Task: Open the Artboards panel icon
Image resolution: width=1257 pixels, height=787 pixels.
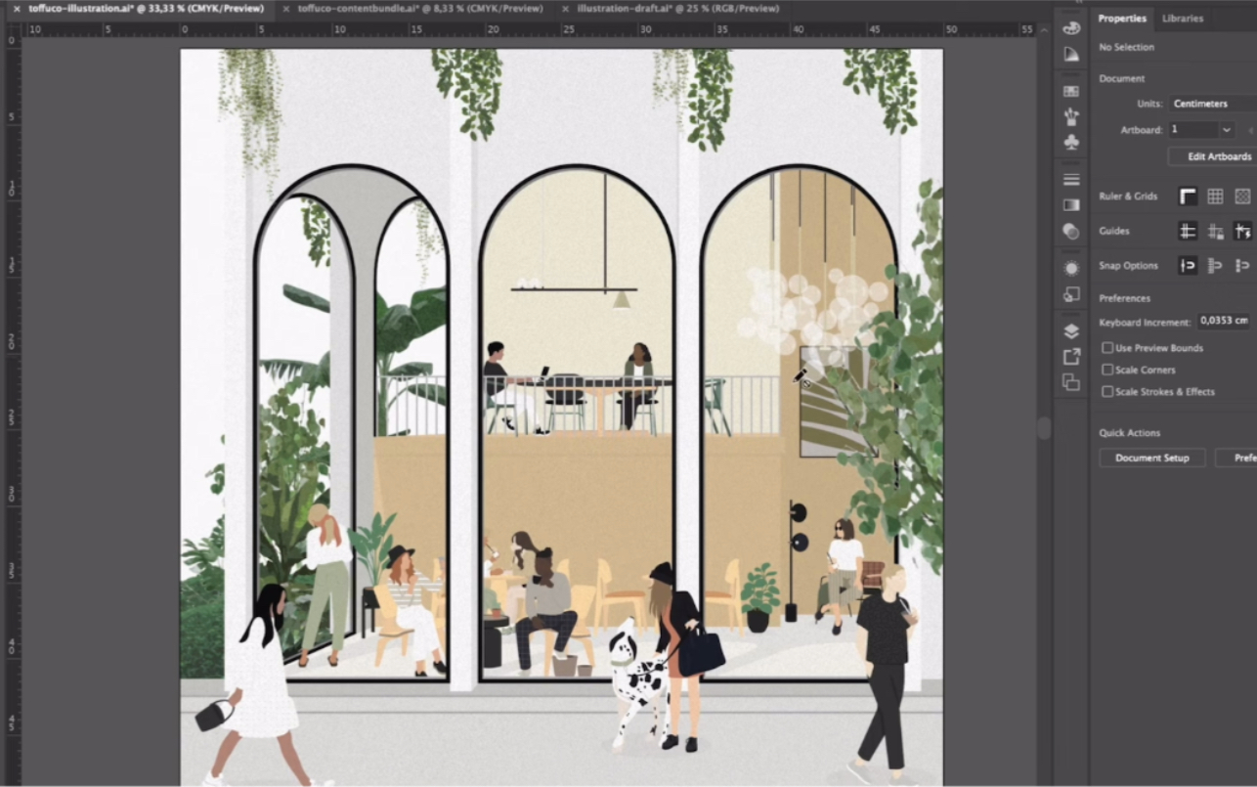Action: 1071,383
